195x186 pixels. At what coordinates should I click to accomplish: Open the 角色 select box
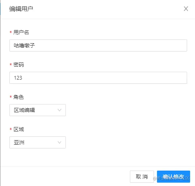[38, 110]
